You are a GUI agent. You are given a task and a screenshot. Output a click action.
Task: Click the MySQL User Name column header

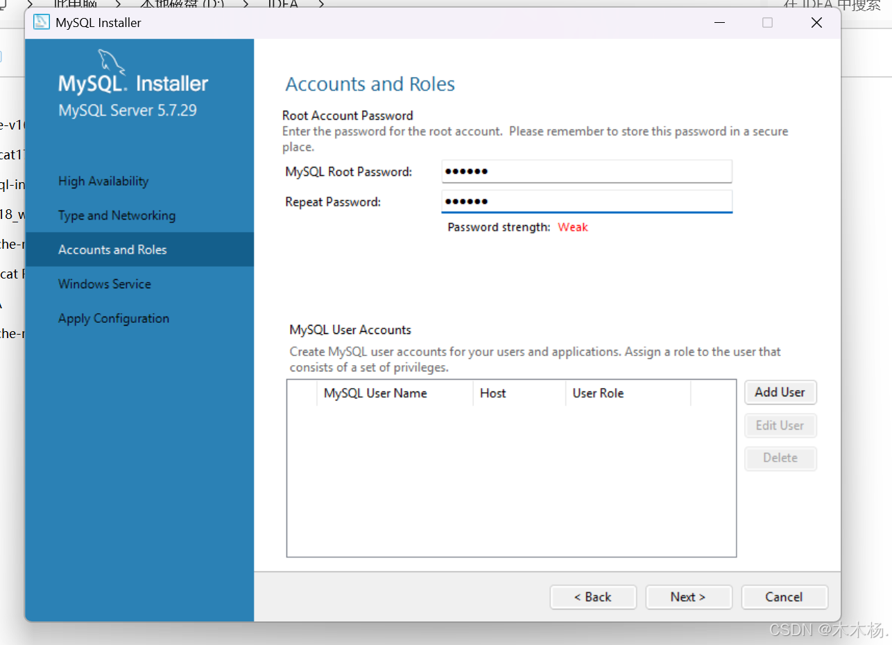click(x=395, y=393)
